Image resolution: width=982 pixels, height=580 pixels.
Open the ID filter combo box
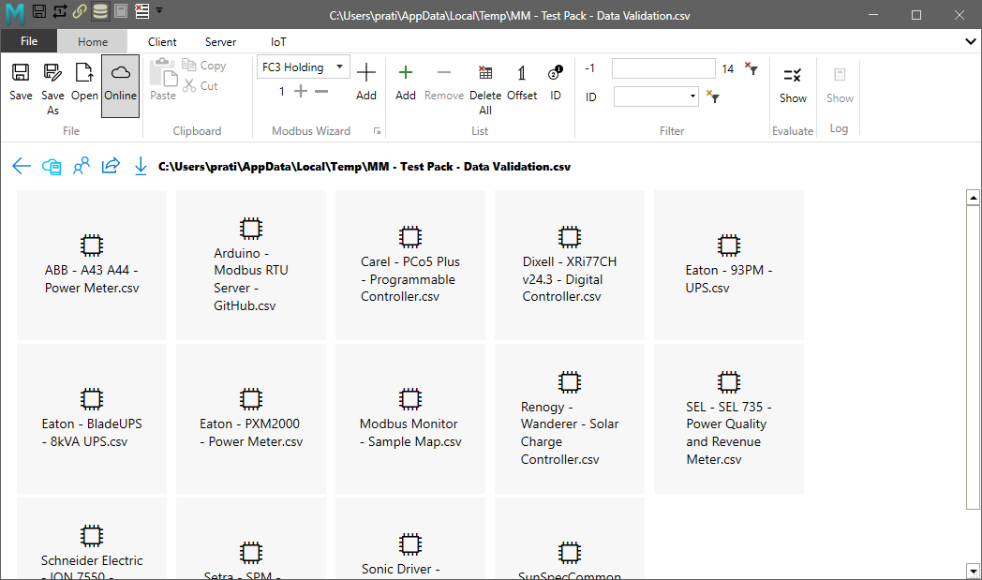656,97
